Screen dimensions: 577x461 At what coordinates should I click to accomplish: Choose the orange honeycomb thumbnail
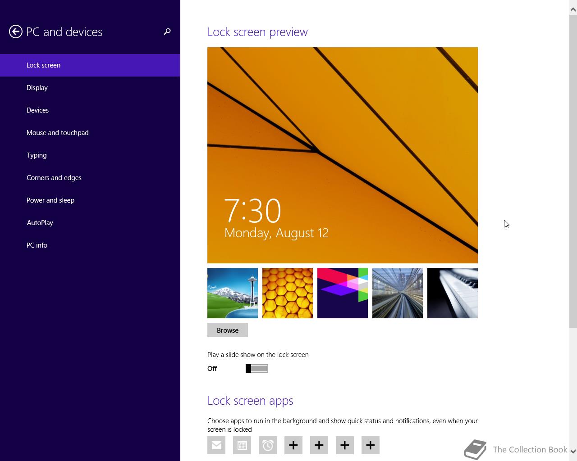(x=288, y=293)
